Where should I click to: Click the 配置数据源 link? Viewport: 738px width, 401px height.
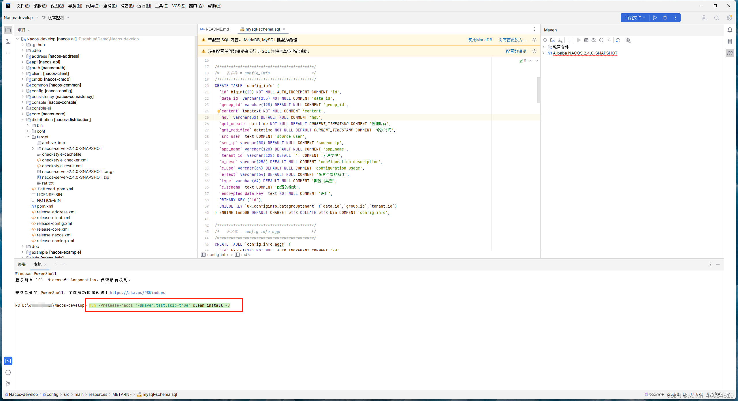click(x=516, y=51)
